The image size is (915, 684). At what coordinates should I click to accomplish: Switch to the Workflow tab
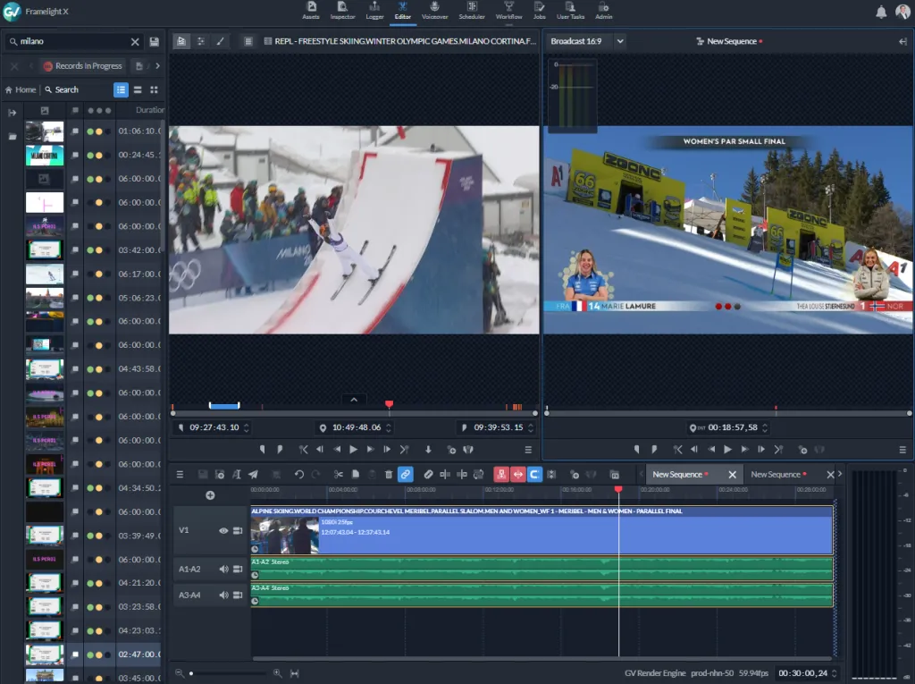[x=508, y=10]
